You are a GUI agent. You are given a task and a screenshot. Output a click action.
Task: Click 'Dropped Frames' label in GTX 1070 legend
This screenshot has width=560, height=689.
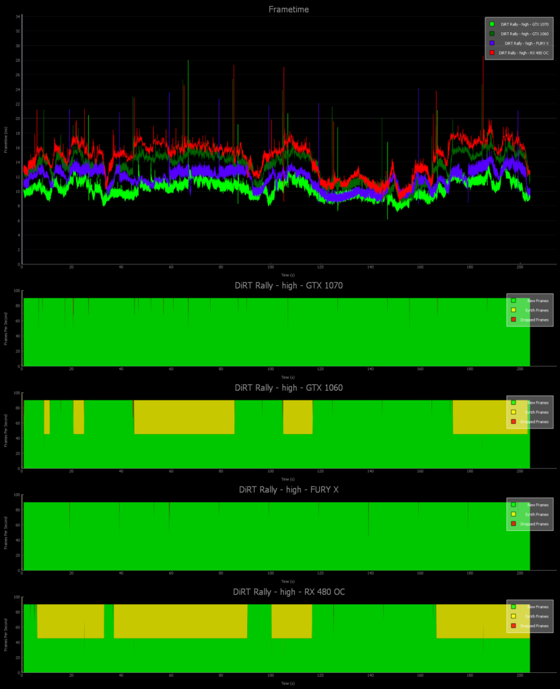coord(535,319)
